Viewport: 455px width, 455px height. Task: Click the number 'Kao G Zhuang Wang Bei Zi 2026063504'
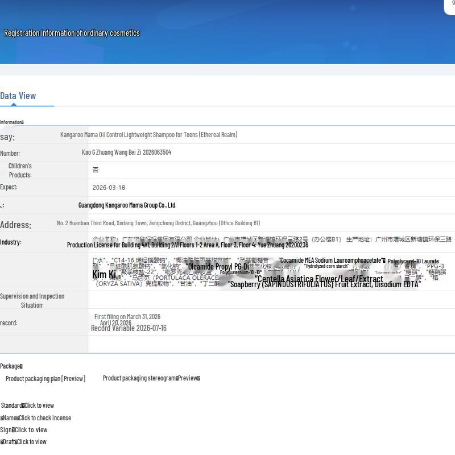(x=126, y=152)
